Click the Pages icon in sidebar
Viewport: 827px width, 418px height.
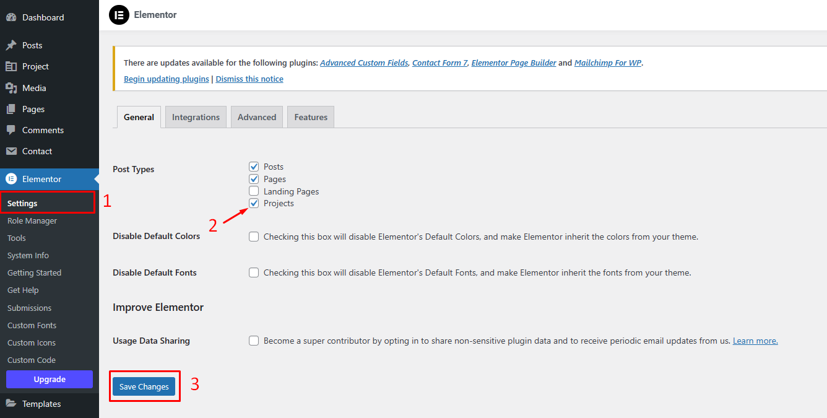coord(11,109)
